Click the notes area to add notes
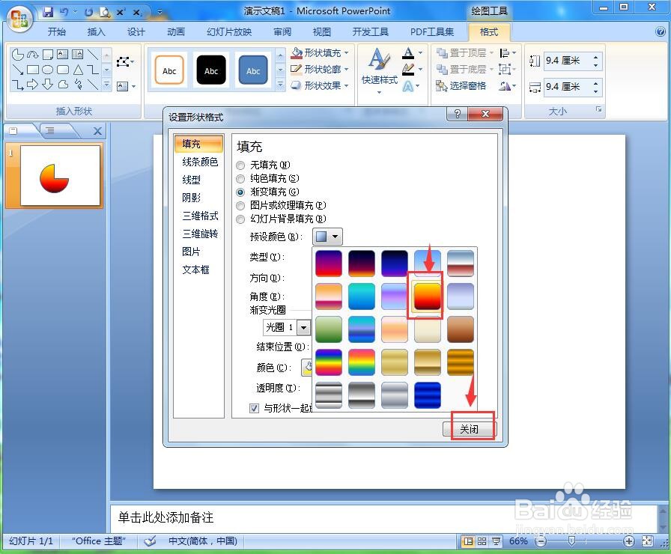The image size is (671, 554). pyautogui.click(x=383, y=517)
